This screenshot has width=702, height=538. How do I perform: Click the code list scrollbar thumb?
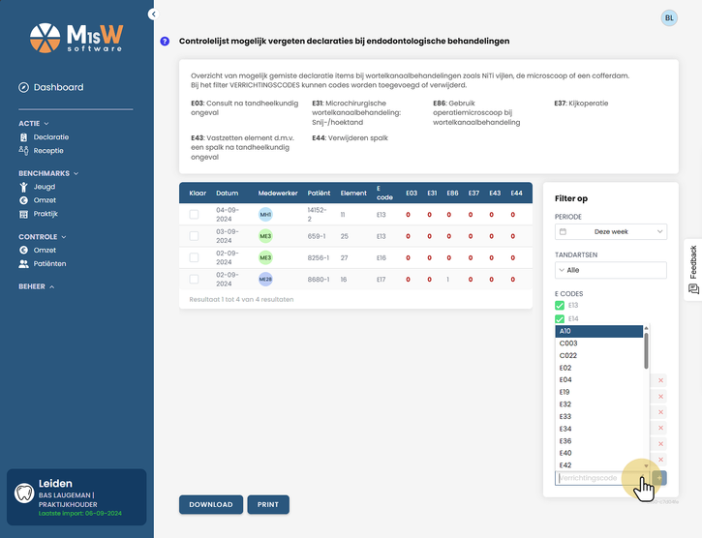(646, 351)
